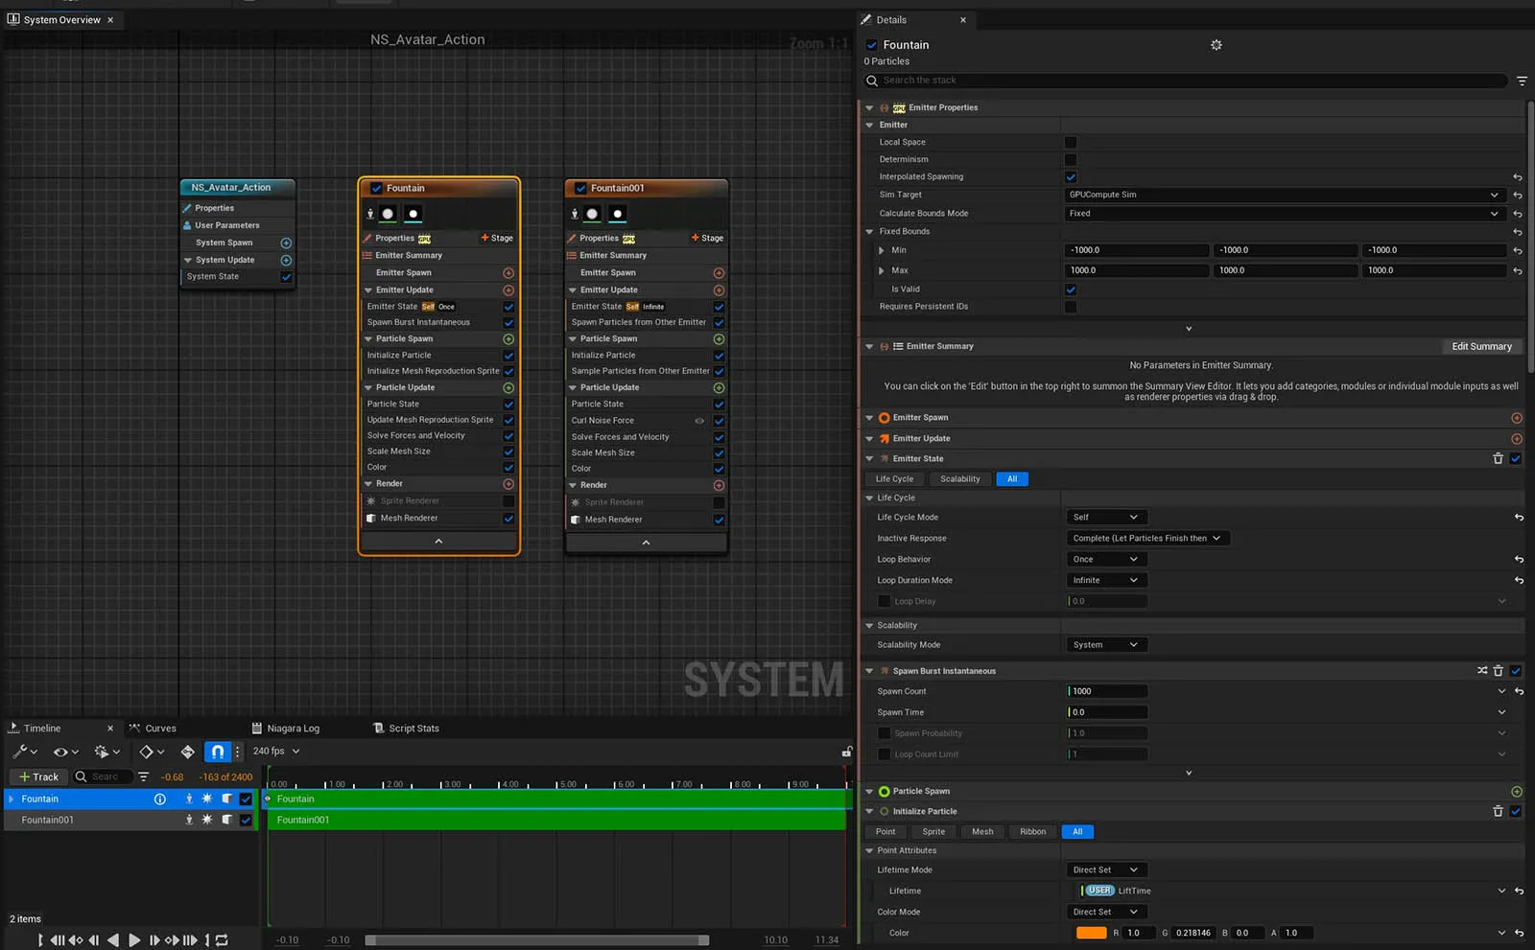This screenshot has width=1535, height=950.
Task: Collapse the Fountain node with bottom chevron
Action: click(x=439, y=542)
